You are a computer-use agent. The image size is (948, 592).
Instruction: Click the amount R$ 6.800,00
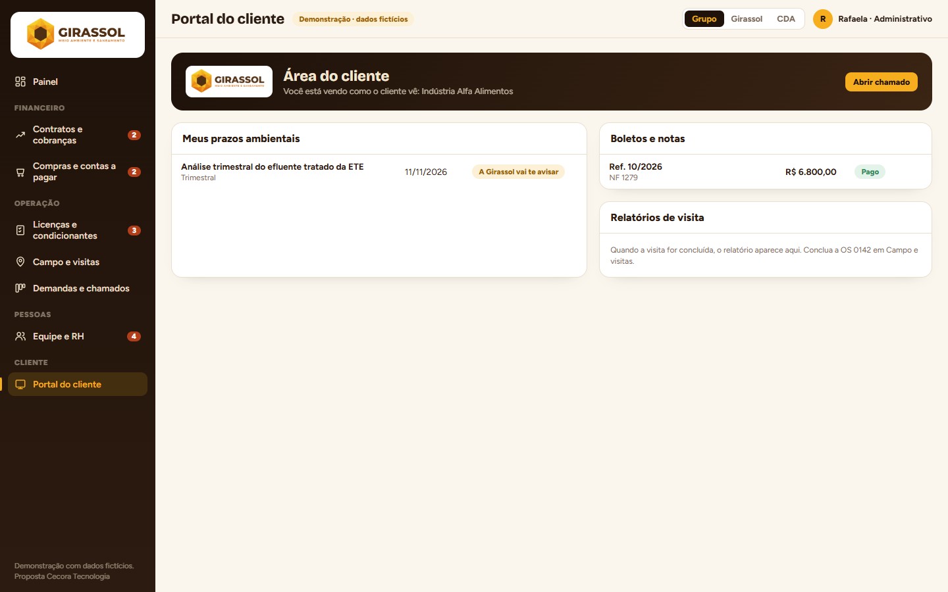pos(810,172)
